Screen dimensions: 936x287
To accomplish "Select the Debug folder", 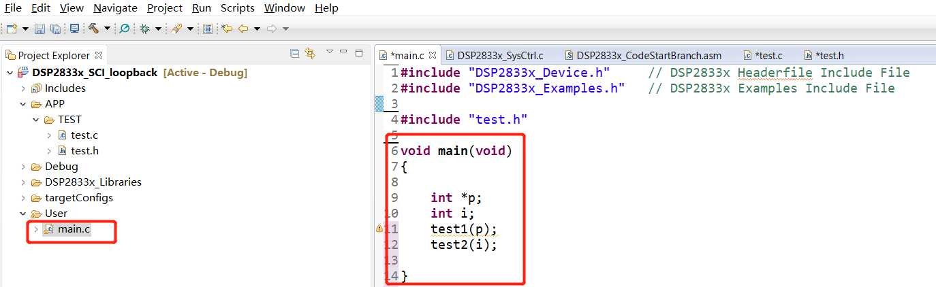I will [x=61, y=167].
